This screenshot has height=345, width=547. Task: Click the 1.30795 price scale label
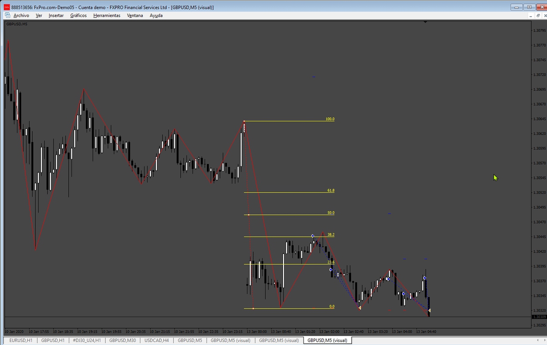tap(539, 30)
